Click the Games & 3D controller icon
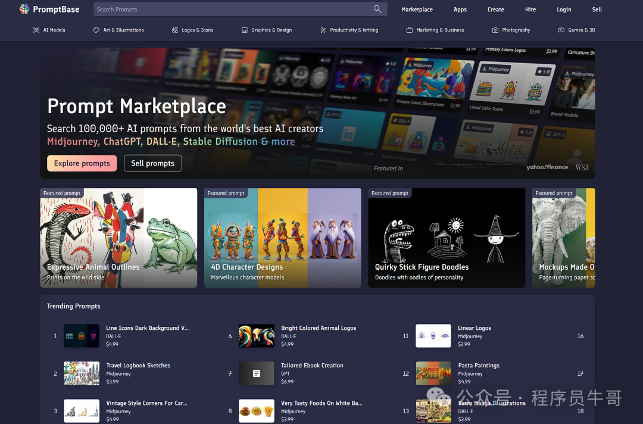Screen dimensions: 643x424 [x=561, y=30]
